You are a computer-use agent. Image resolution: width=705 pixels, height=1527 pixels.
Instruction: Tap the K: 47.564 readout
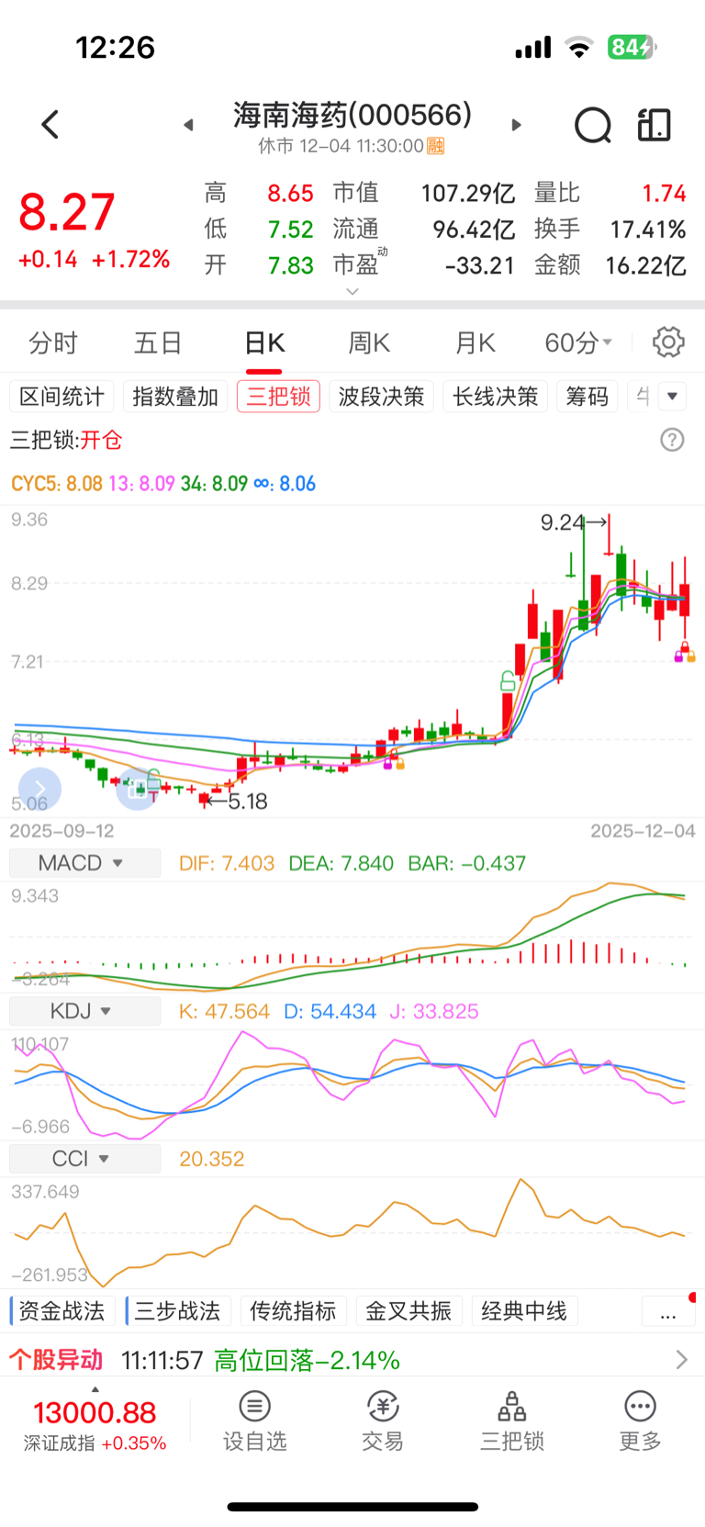[224, 1011]
